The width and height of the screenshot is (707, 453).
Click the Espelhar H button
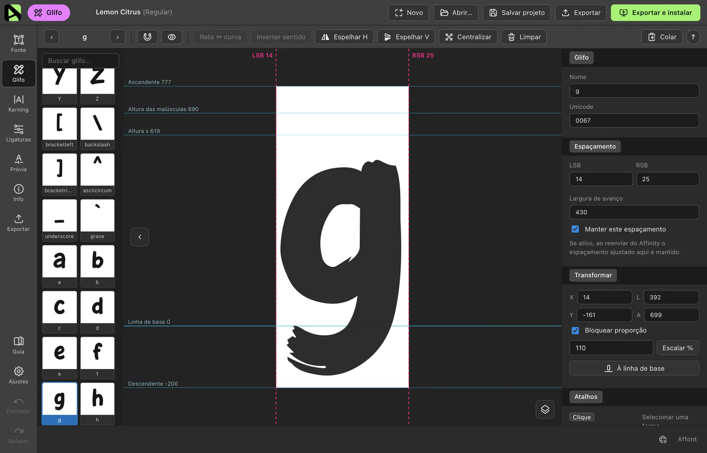point(344,37)
